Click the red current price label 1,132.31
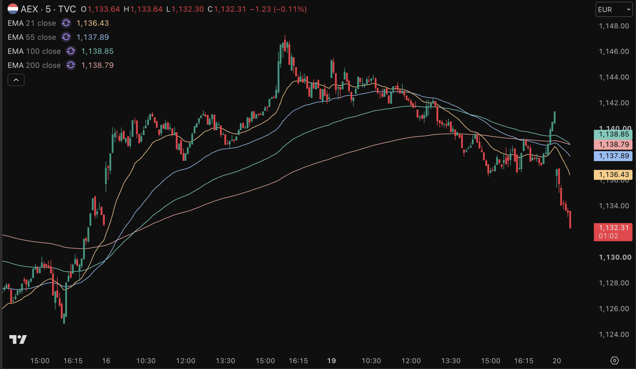The image size is (636, 369). click(613, 232)
